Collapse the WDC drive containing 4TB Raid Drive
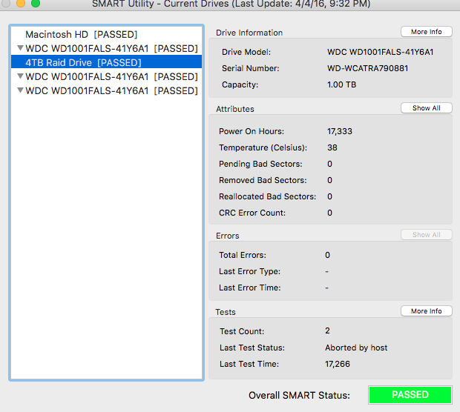 tap(20, 47)
